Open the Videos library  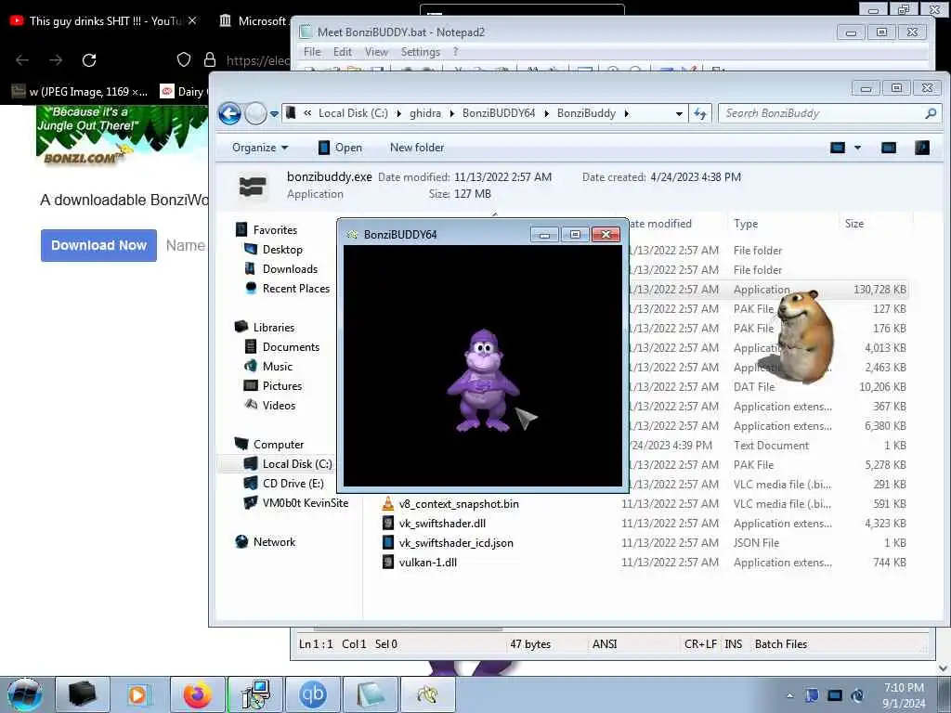pyautogui.click(x=279, y=405)
